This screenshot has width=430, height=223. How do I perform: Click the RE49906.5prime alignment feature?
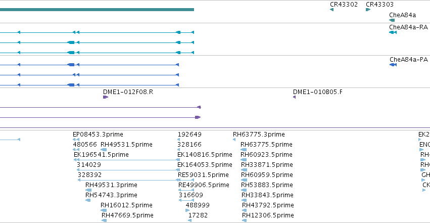(x=186, y=190)
